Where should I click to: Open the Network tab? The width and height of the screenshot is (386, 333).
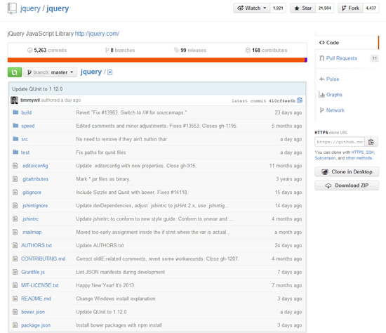[332, 110]
